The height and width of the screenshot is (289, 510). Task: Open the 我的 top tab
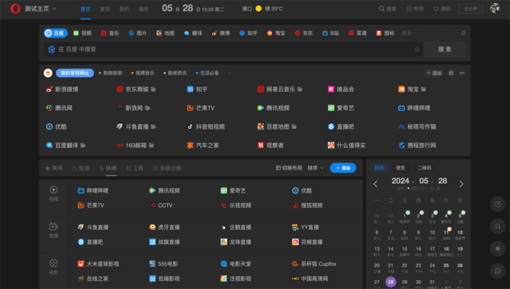coord(124,9)
